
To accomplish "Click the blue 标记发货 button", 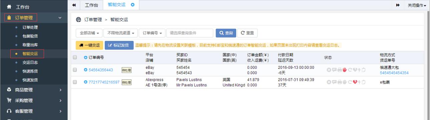I will 119,45.
